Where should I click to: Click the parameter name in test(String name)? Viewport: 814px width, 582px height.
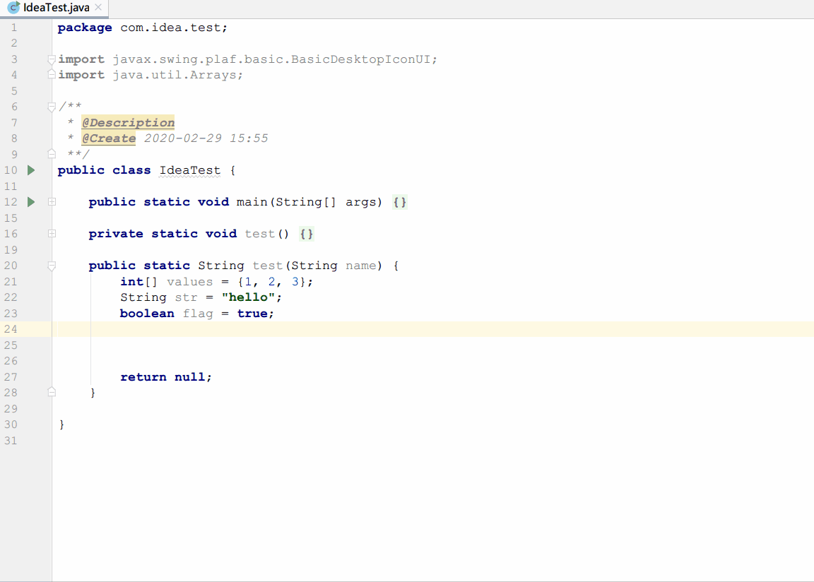point(361,266)
